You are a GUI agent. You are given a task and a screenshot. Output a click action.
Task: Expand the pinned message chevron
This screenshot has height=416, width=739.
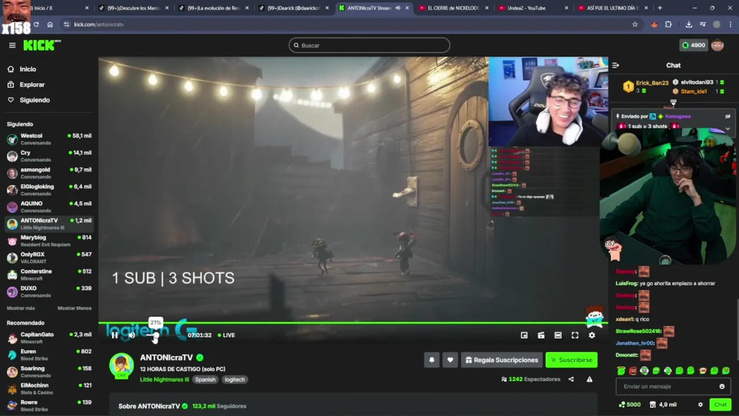point(727,128)
